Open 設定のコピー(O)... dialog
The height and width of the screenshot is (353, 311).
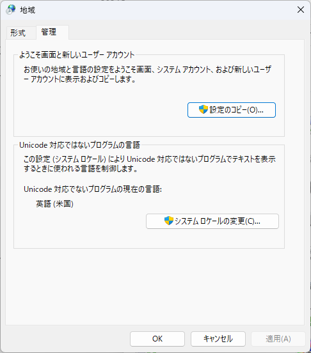(x=232, y=110)
